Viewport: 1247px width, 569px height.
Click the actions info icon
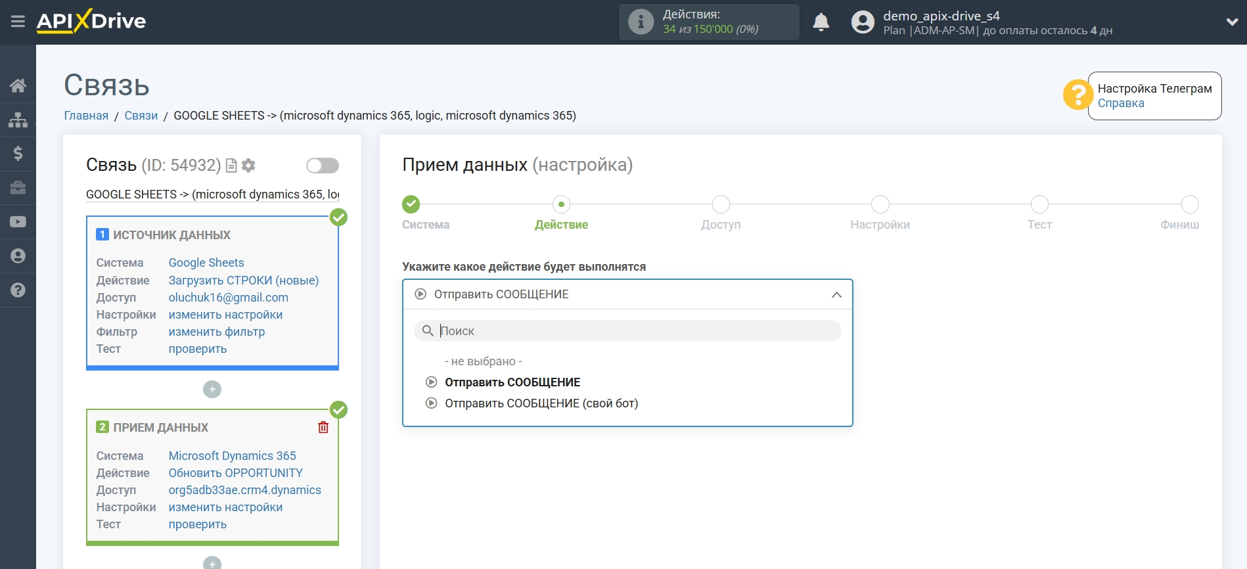[x=641, y=22]
